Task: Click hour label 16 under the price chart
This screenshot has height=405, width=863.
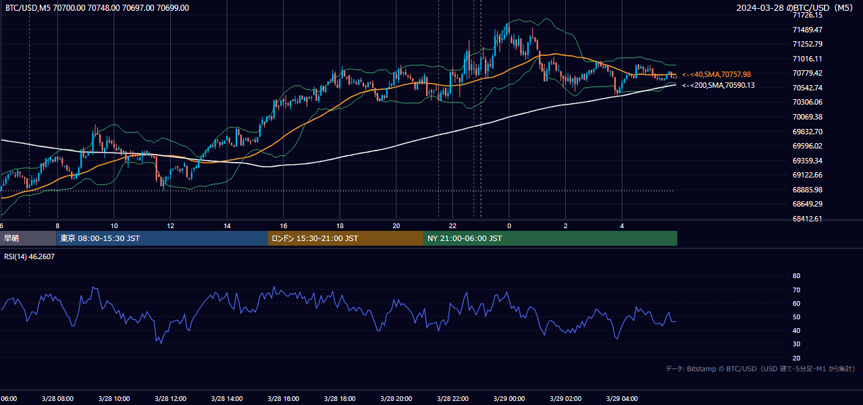Action: [x=283, y=225]
